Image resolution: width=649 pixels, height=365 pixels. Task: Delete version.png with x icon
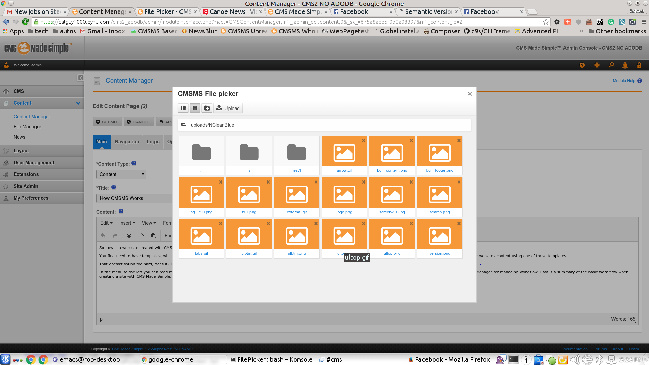(x=459, y=224)
